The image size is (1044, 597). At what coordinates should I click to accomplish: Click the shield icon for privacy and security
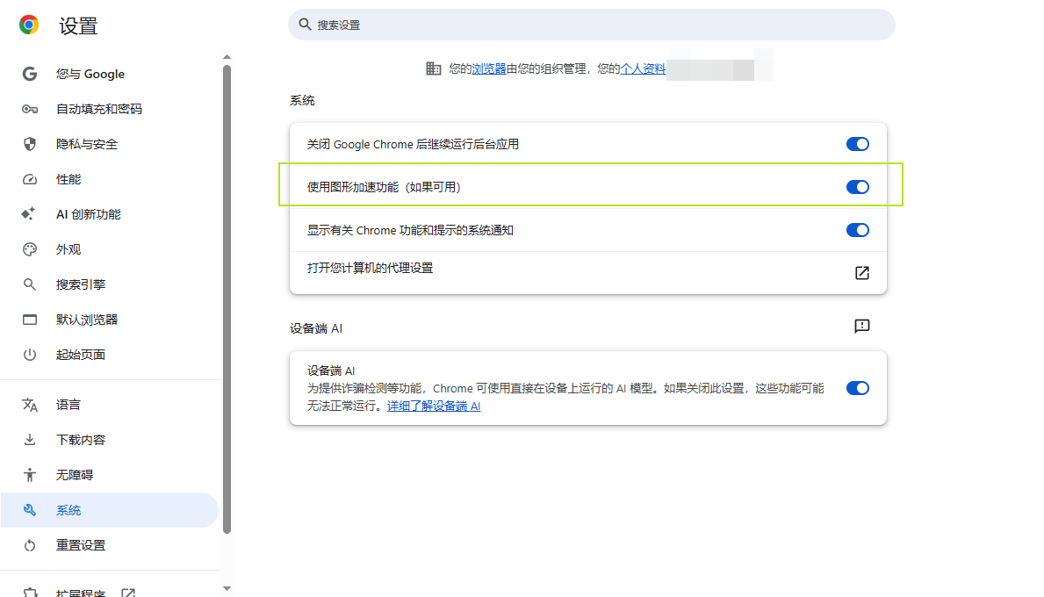[29, 144]
